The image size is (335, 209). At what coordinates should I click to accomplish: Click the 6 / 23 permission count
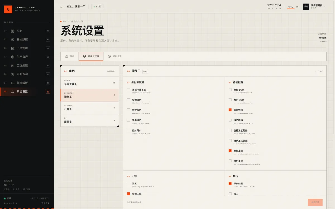tap(319, 71)
